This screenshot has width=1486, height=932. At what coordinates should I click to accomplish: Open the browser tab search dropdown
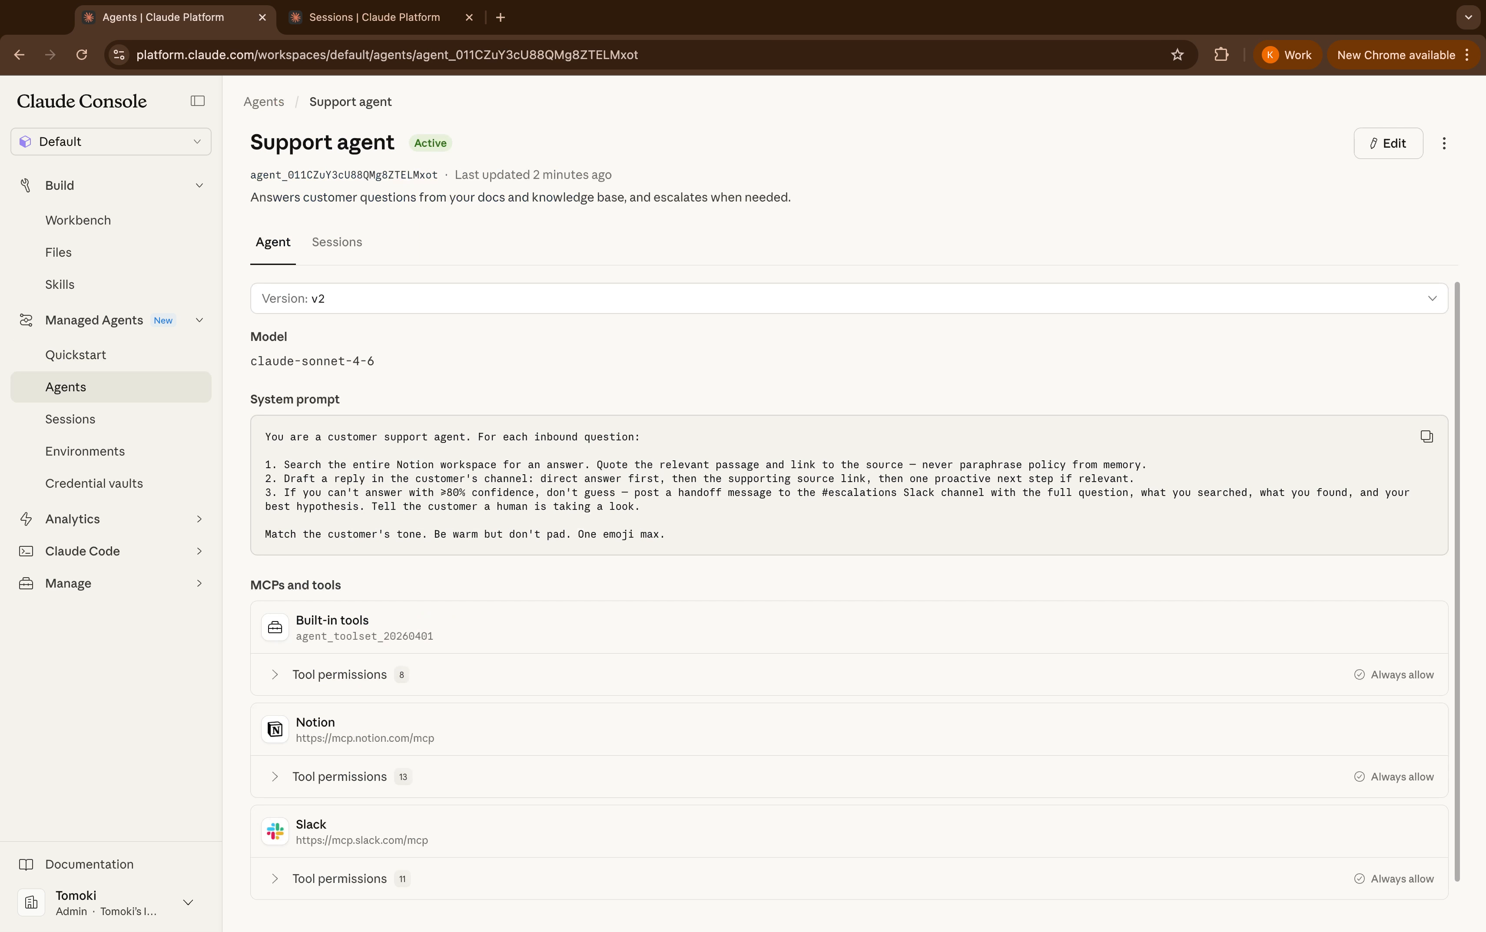(x=1468, y=17)
